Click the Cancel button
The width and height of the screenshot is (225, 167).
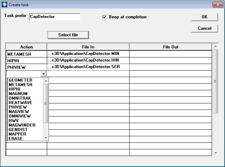[x=204, y=28]
